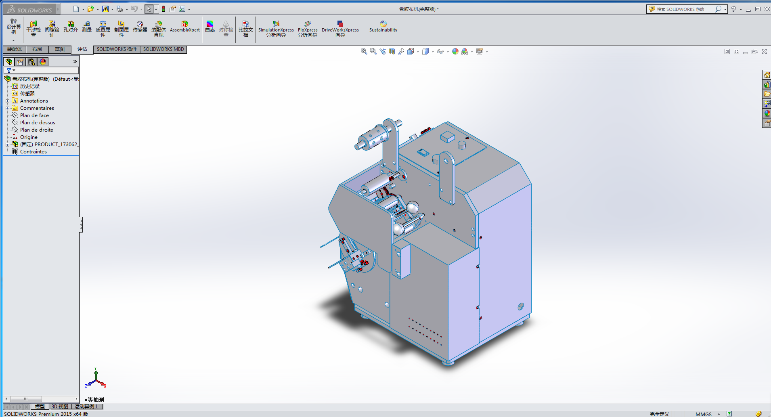Expand the Annotations tree node

(7, 101)
